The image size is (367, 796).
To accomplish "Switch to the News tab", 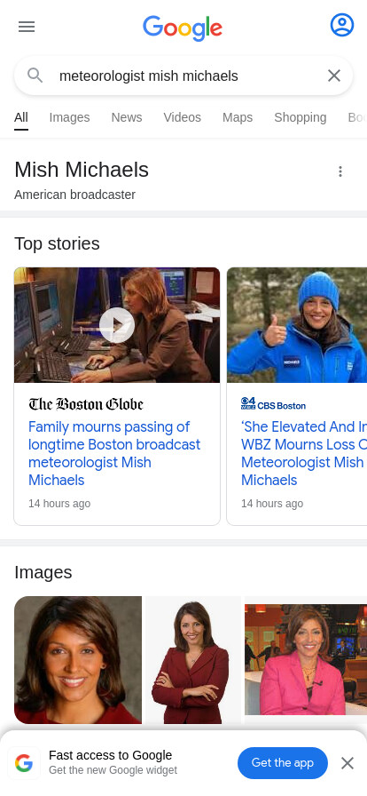I will point(127,117).
